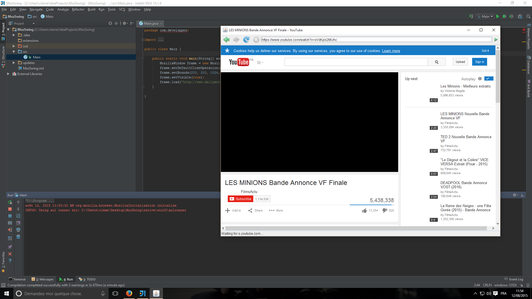Rerun Main in the Run panel
The image size is (532, 299).
click(x=10, y=202)
